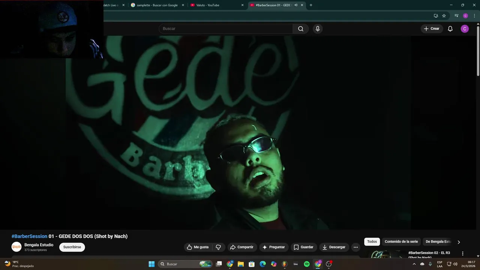Screen dimensions: 480x270
Task: Click the Suscribirse button
Action: [x=72, y=247]
